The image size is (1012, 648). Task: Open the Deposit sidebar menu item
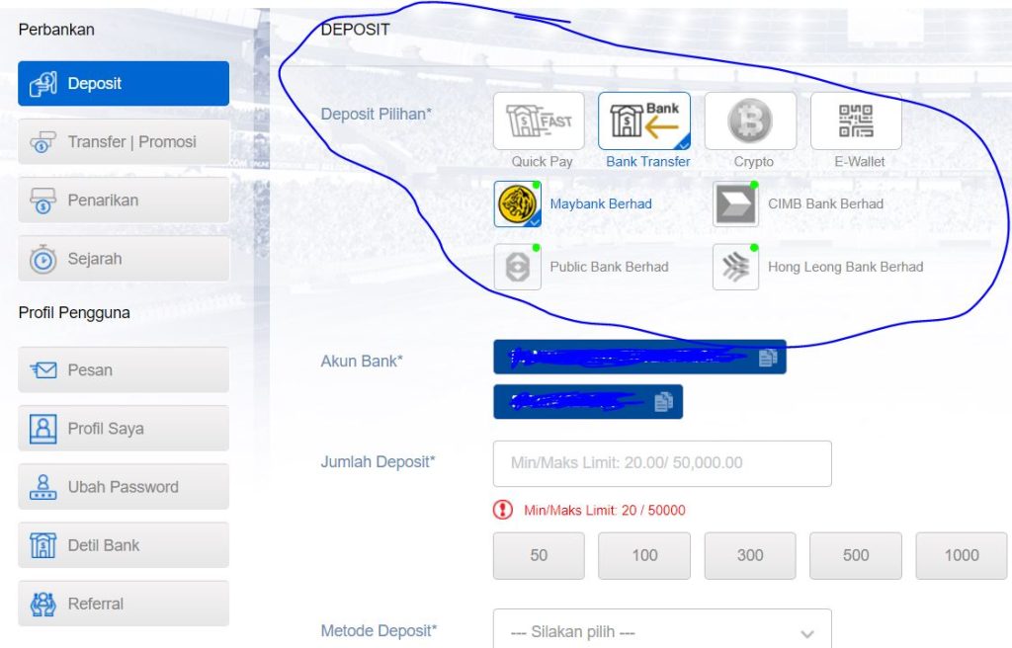click(x=124, y=84)
